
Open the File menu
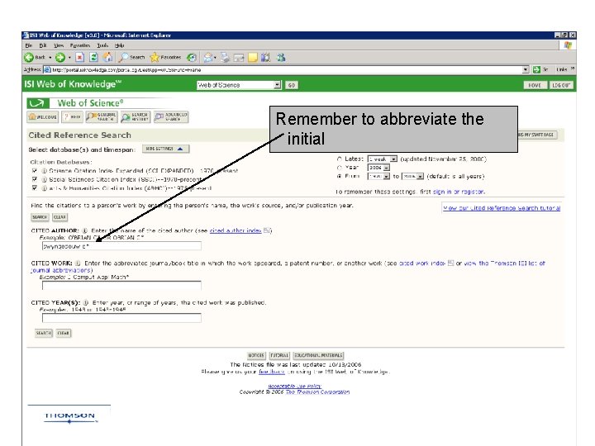coord(29,45)
